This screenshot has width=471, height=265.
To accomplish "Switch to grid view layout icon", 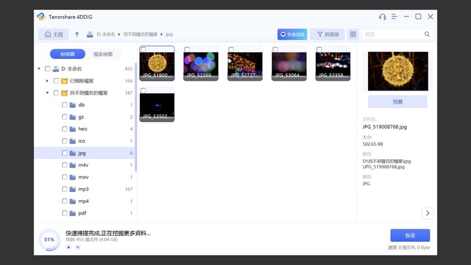I will click(x=353, y=34).
